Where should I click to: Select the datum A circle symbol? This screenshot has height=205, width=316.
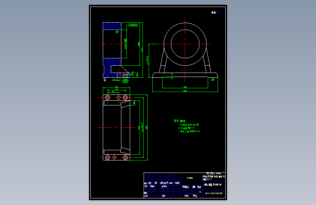tap(105, 80)
